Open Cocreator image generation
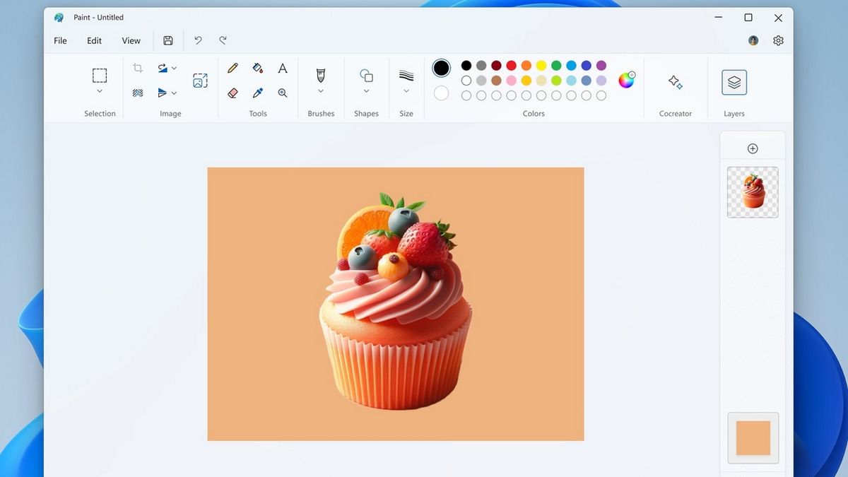Screen dimensions: 848x477 point(675,83)
